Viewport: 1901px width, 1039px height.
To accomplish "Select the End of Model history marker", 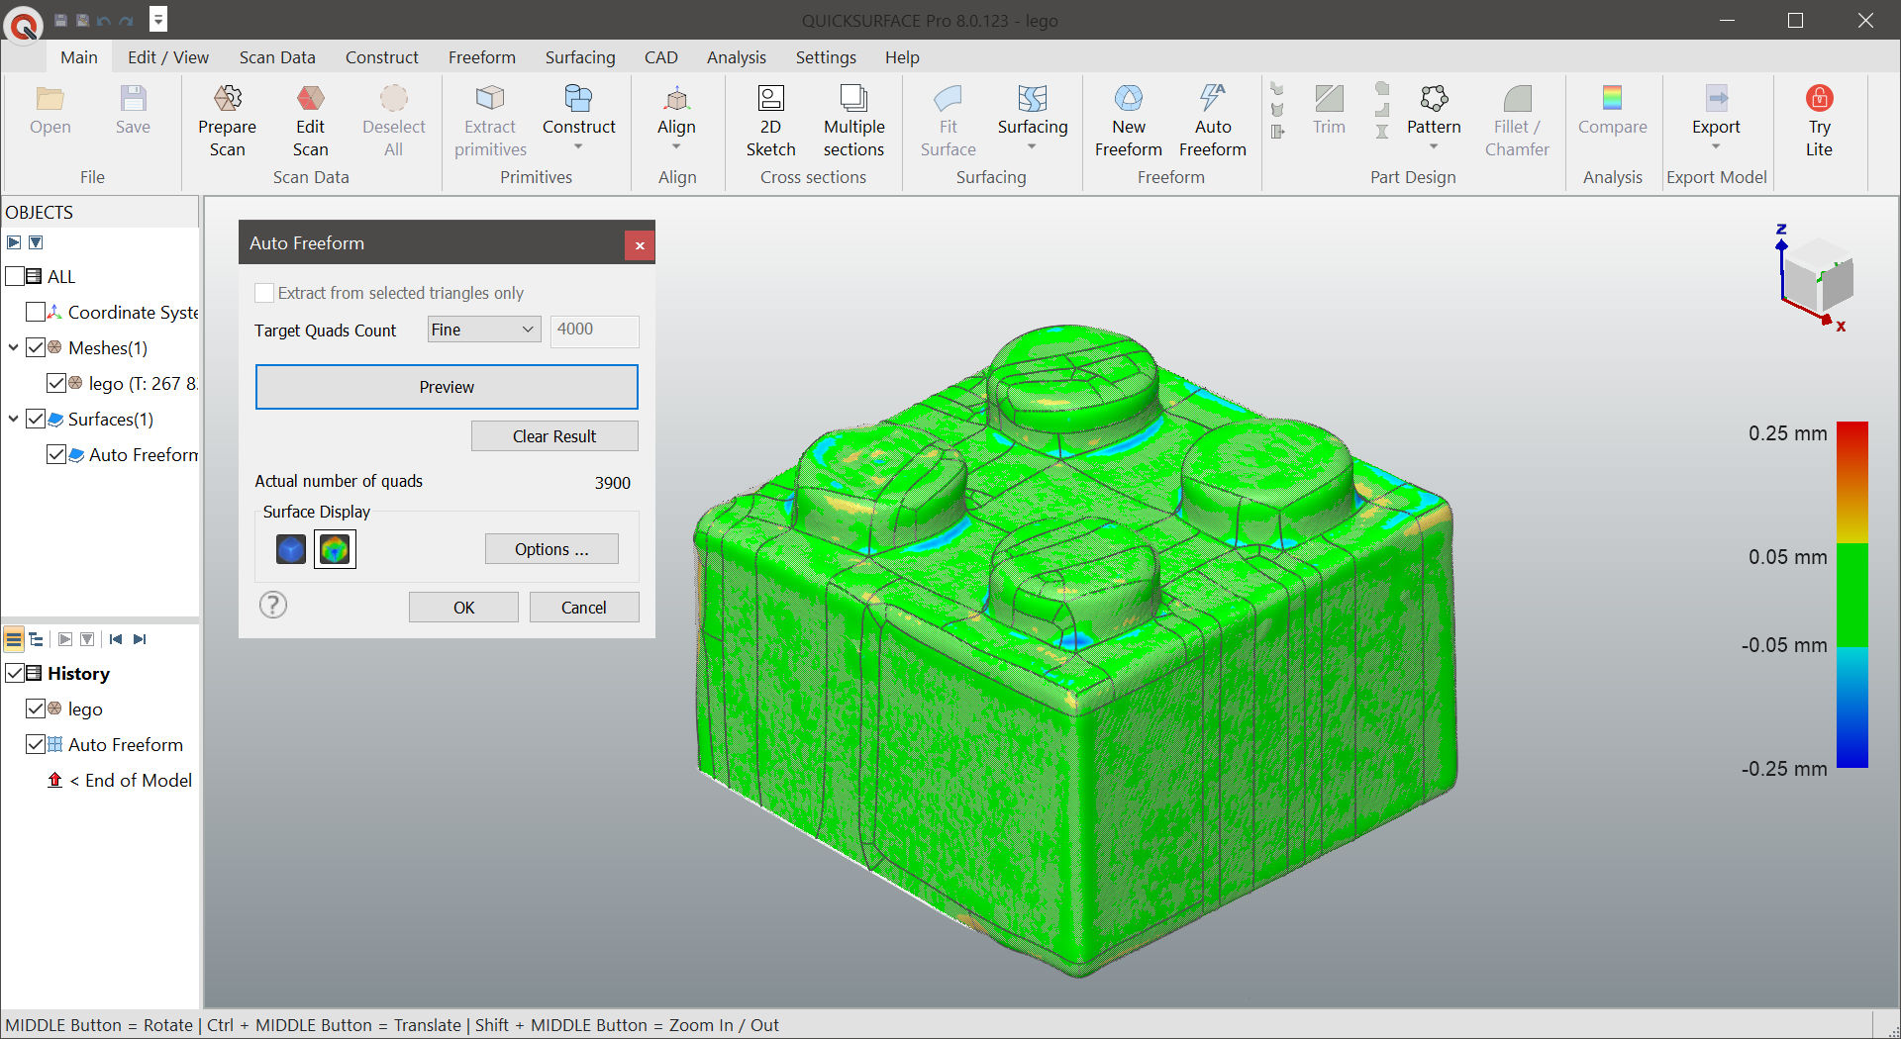I will click(120, 780).
